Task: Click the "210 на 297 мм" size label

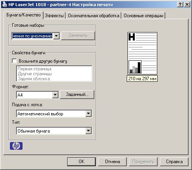Action: pyautogui.click(x=142, y=79)
